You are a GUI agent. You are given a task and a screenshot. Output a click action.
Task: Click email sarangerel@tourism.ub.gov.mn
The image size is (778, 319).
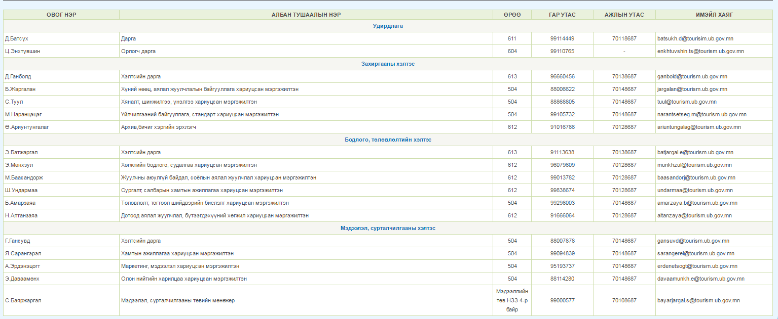click(x=696, y=253)
